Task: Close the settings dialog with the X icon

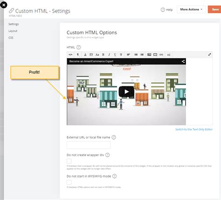Action: tap(4, 5)
